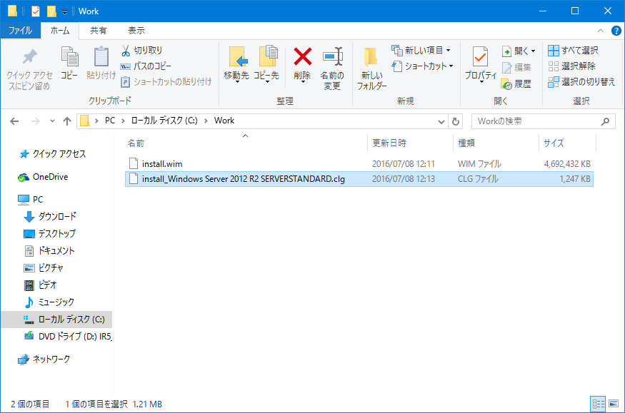Cut selected item with scissors icon

(x=142, y=51)
